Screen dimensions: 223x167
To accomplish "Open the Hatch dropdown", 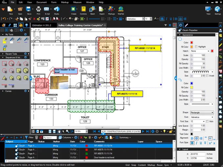I will [200, 51].
